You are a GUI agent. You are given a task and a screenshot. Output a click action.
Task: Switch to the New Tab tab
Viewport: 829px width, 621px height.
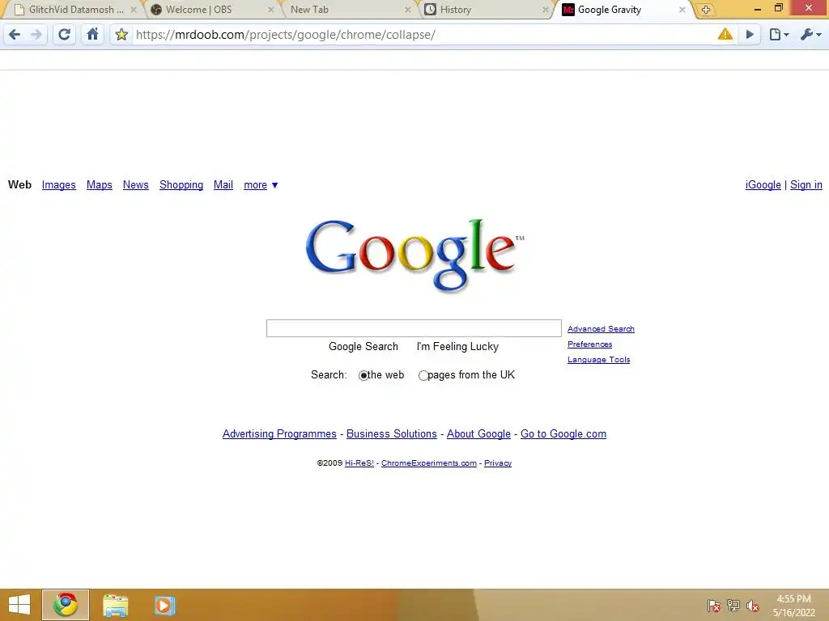point(347,10)
